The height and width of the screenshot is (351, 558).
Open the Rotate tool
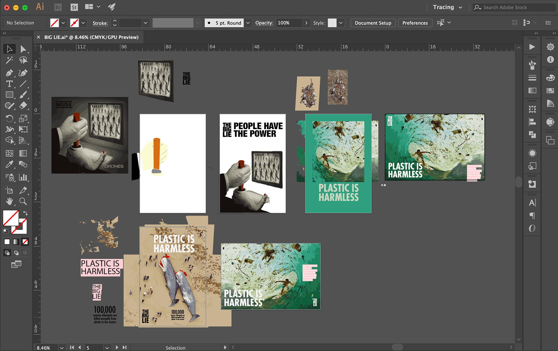[x=9, y=118]
